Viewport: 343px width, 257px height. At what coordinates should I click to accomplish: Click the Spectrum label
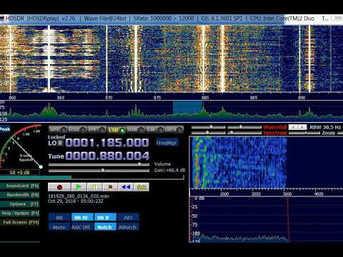275,133
